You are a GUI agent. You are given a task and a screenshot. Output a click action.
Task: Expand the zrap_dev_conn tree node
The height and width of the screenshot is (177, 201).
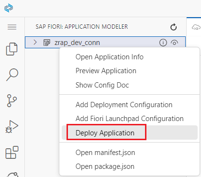click(35, 43)
